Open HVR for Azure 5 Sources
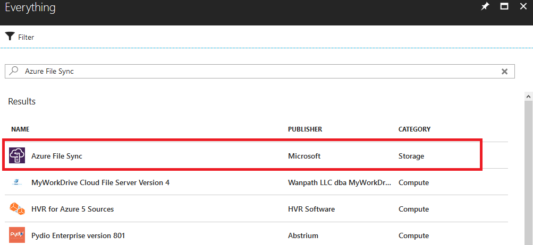533x245 pixels. point(72,209)
